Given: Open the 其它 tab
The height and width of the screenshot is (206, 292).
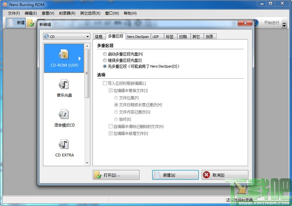Looking at the screenshot, I should (196, 36).
